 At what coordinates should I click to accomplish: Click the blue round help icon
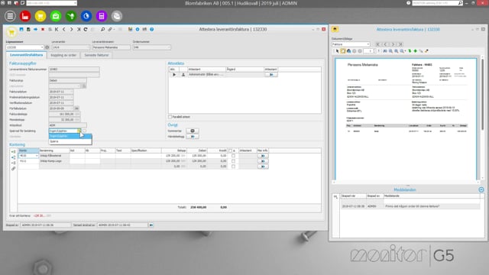point(151,29)
